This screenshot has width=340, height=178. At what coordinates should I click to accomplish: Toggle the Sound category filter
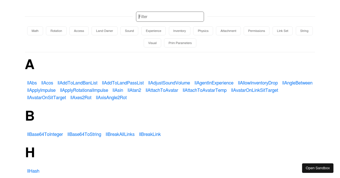pos(129,31)
